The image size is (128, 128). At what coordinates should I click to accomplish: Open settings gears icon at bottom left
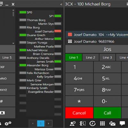(x=8, y=124)
